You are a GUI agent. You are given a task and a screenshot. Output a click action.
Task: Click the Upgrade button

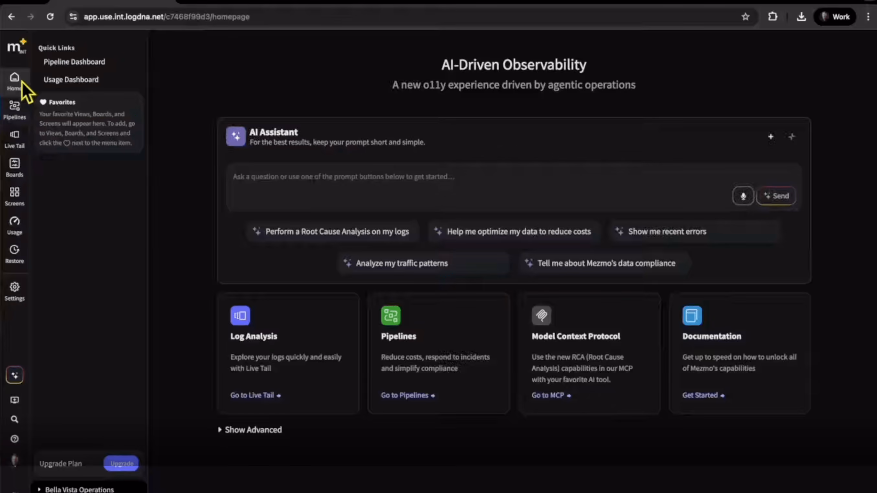tap(121, 463)
